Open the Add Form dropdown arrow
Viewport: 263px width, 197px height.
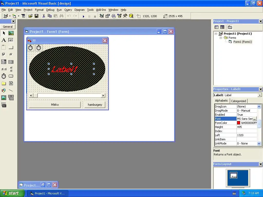click(18, 16)
